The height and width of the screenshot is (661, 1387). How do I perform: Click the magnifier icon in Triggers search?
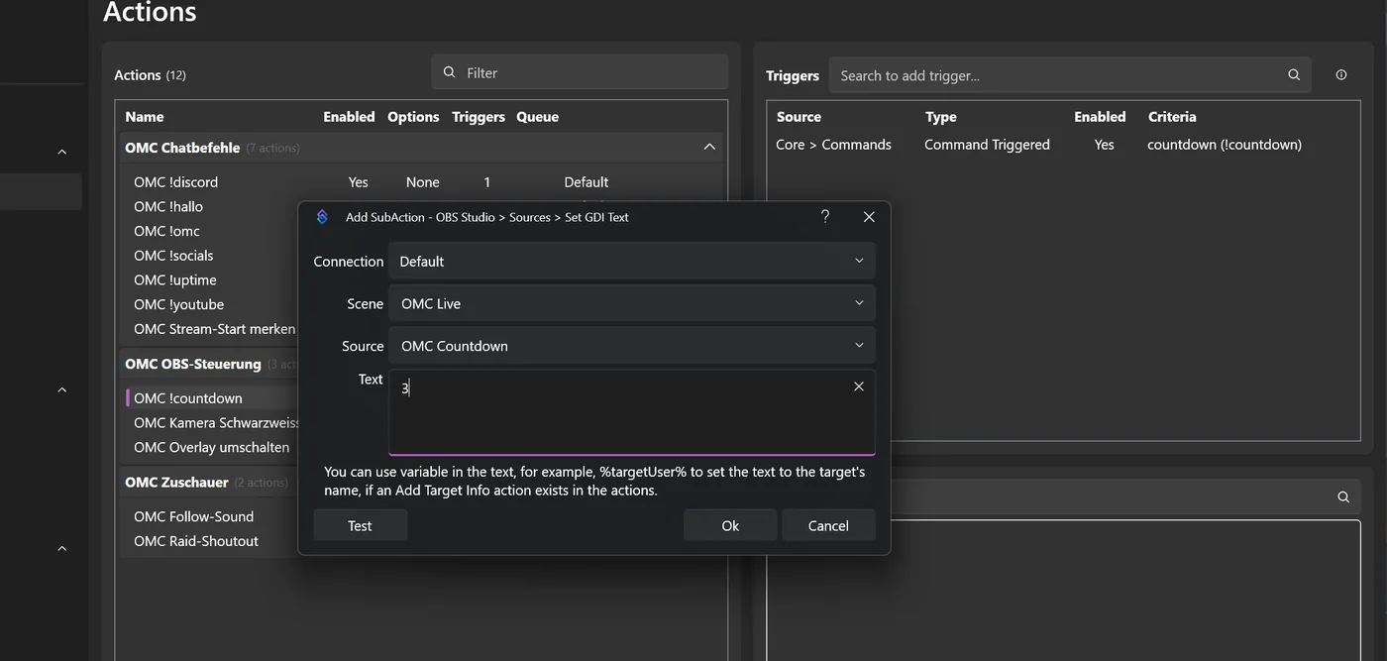[1294, 75]
